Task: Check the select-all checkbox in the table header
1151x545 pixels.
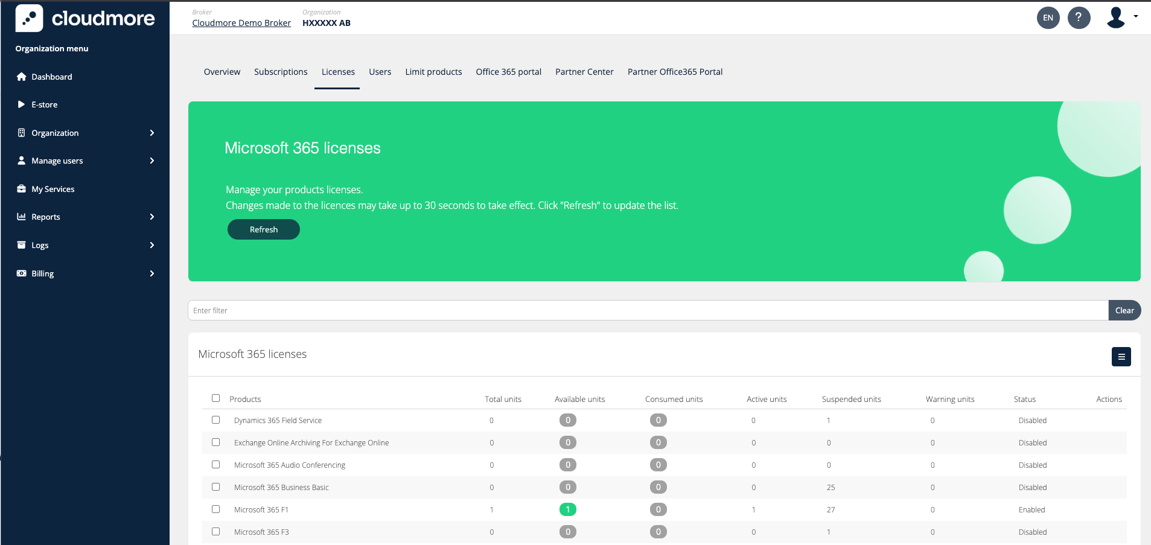Action: click(x=215, y=398)
